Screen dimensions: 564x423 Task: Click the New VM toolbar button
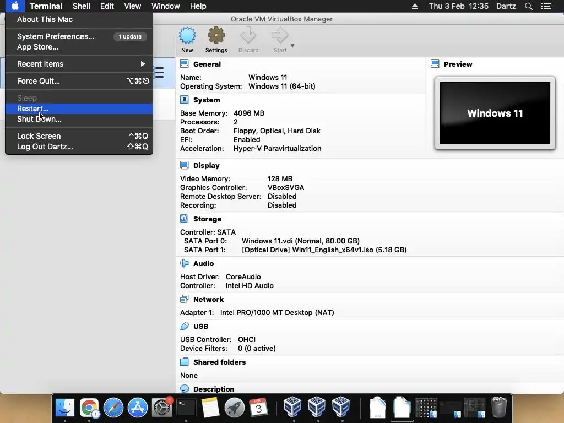(187, 40)
